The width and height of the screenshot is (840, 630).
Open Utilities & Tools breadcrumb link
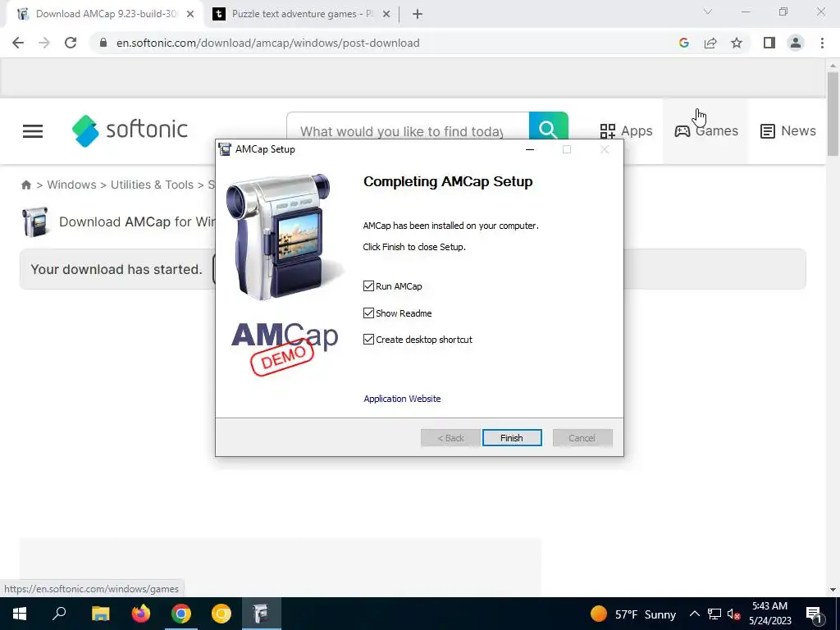click(x=152, y=185)
